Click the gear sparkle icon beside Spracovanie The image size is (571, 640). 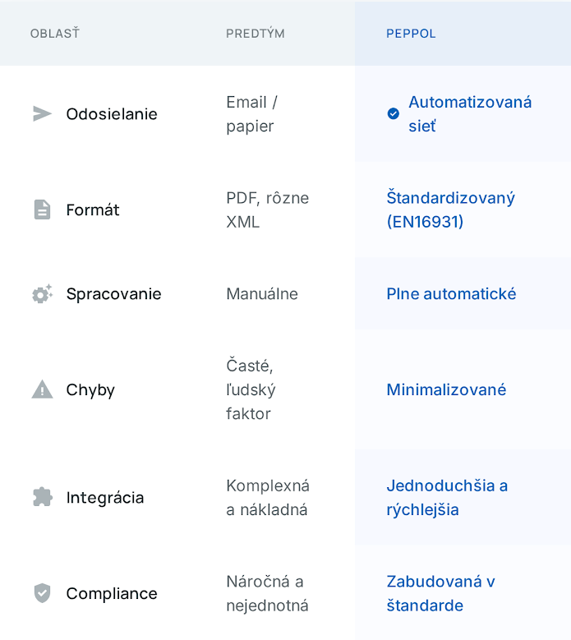tap(42, 294)
